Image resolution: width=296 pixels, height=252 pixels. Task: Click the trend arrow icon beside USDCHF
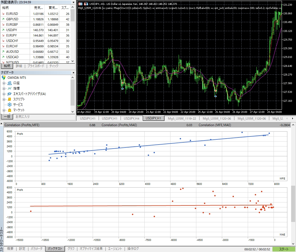coord(3,41)
